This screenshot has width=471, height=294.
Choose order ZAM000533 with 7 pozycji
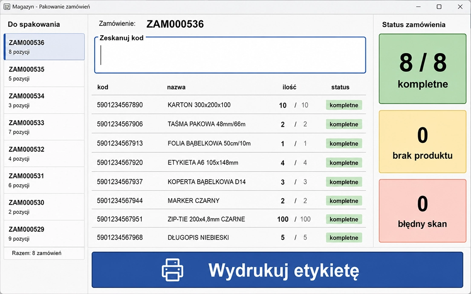[x=44, y=127]
